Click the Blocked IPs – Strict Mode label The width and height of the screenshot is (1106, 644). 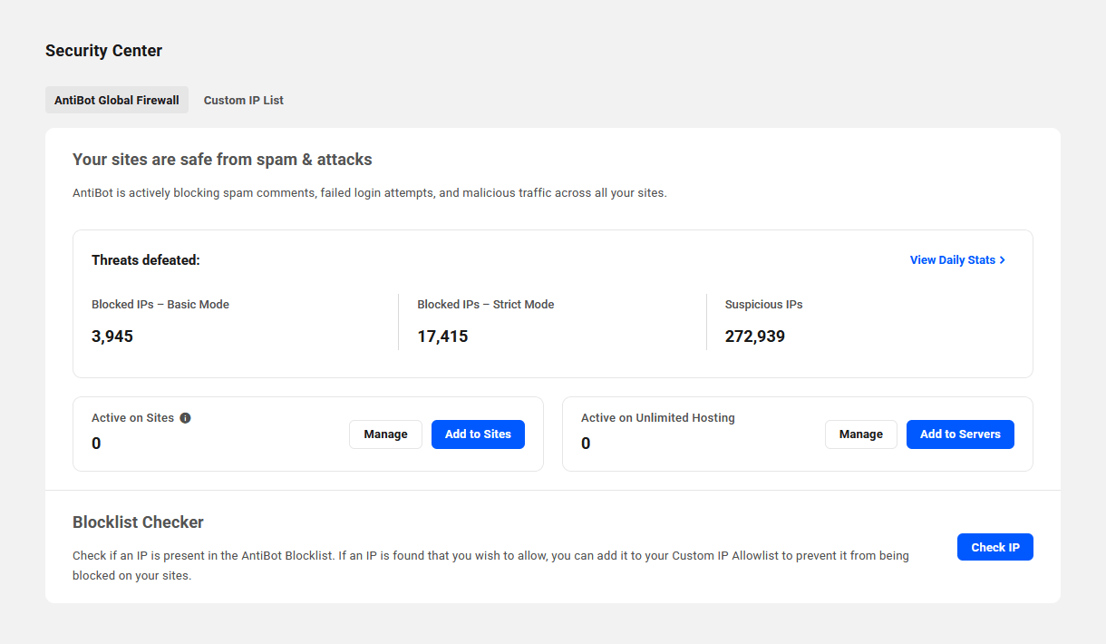(x=486, y=305)
